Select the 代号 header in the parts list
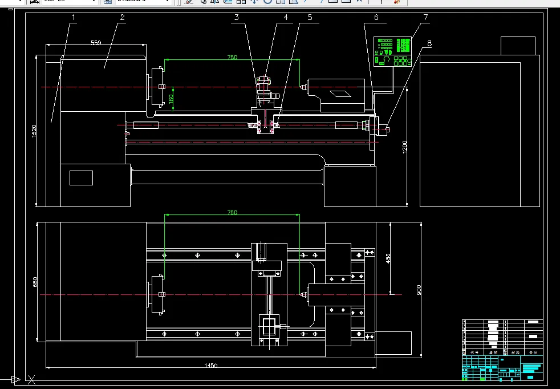This screenshot has height=389, width=560. coord(474,352)
